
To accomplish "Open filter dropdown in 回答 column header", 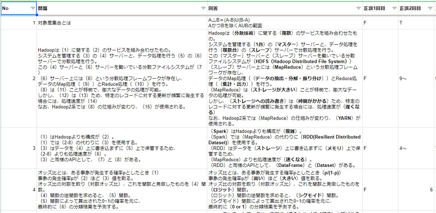I will tap(358, 8).
